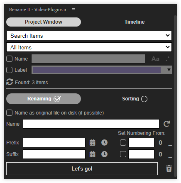Click the Let's go! button
This screenshot has width=181, height=183.
82,168
